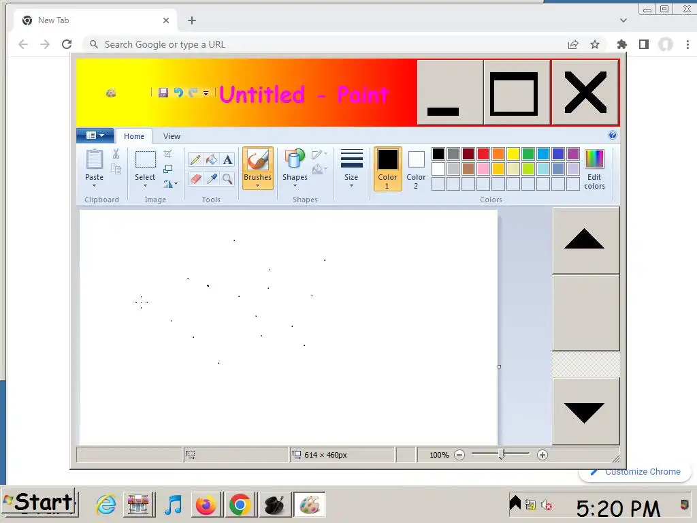Click Internet Explorer icon in taskbar
This screenshot has height=523, width=697.
tap(106, 505)
